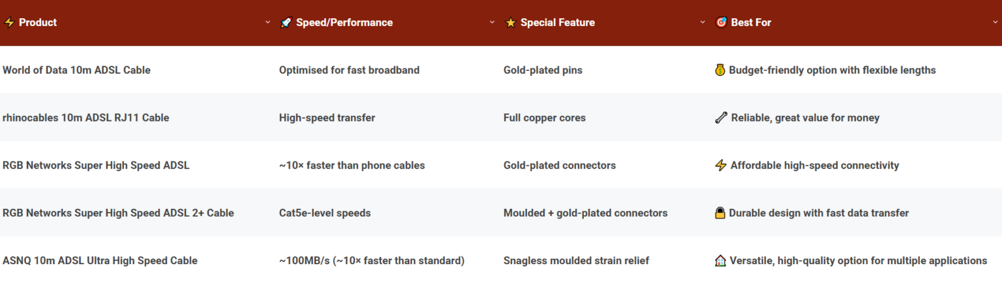Select rhinocables 10m ADSL RJ11 Cable
Viewport: 1002px width, 283px height.
tap(86, 118)
